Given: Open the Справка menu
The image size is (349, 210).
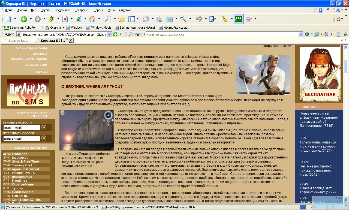Looking at the screenshot, I should 125,10.
